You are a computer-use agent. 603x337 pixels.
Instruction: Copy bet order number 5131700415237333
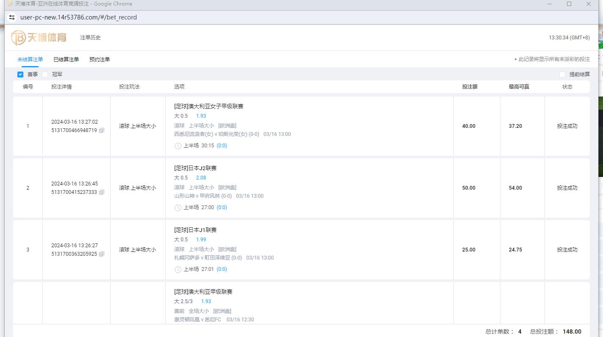pyautogui.click(x=102, y=192)
